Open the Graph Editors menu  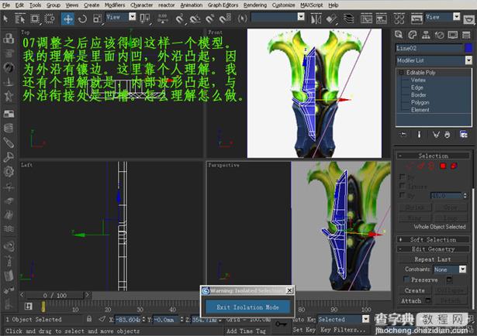(x=223, y=5)
